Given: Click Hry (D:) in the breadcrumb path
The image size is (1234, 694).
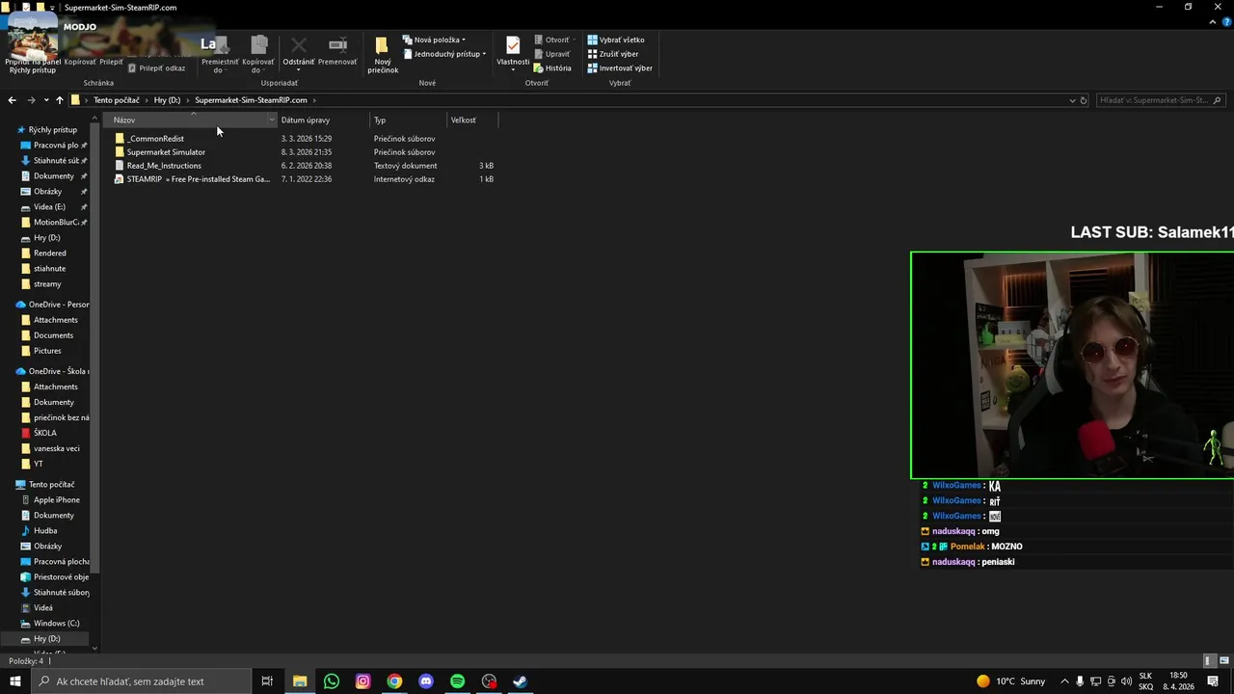Looking at the screenshot, I should (x=167, y=100).
